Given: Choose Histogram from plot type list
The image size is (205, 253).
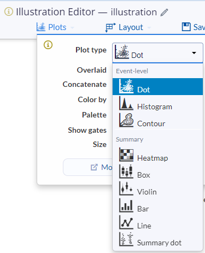Looking at the screenshot, I should pos(157,103).
